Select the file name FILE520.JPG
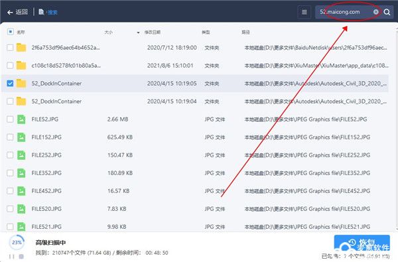398x262 pixels. (46, 209)
